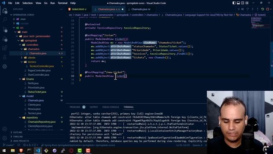Click errors and warnings status bar indicator
Image resolution: width=273 pixels, height=154 pixels.
pos(31,145)
